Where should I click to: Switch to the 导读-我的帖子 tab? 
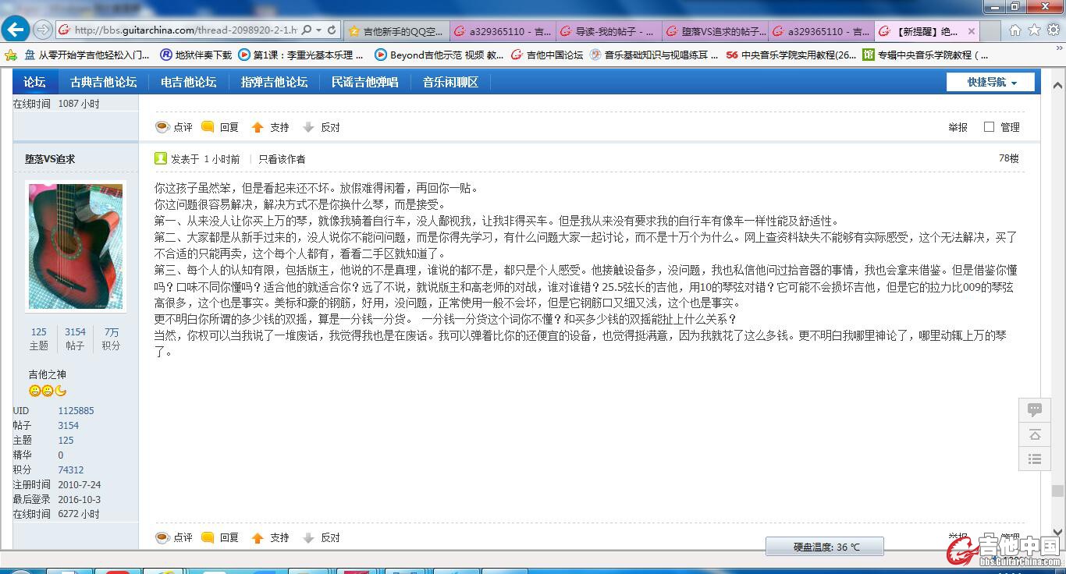[x=609, y=31]
